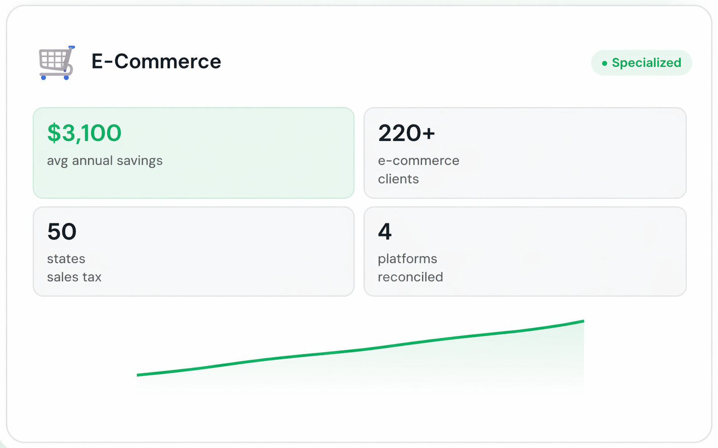Image resolution: width=718 pixels, height=448 pixels.
Task: Click the shopping cart icon
Action: 57,62
